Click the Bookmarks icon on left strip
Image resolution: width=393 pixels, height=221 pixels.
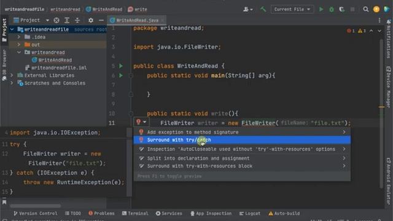4,202
